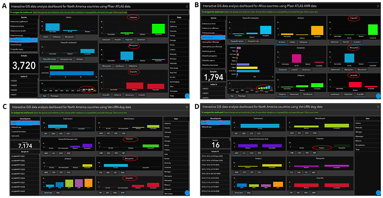
Task: Select sample AL36849PPY10001 in panel C
Action: point(24,156)
